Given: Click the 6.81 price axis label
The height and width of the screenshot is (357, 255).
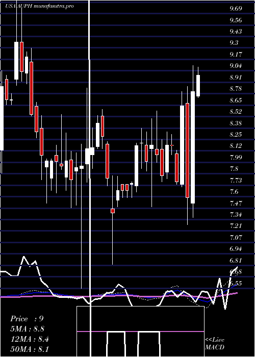Looking at the screenshot, I should (x=236, y=260).
